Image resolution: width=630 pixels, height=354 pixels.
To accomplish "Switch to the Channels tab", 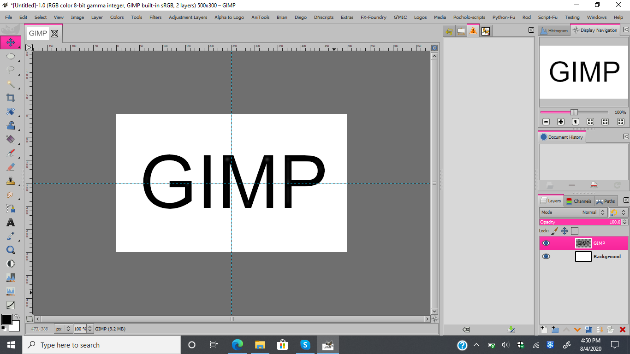I will [x=578, y=201].
